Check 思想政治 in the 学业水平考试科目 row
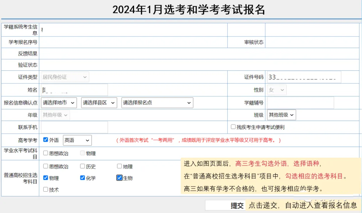The width and height of the screenshot is (362, 213). click(46, 153)
